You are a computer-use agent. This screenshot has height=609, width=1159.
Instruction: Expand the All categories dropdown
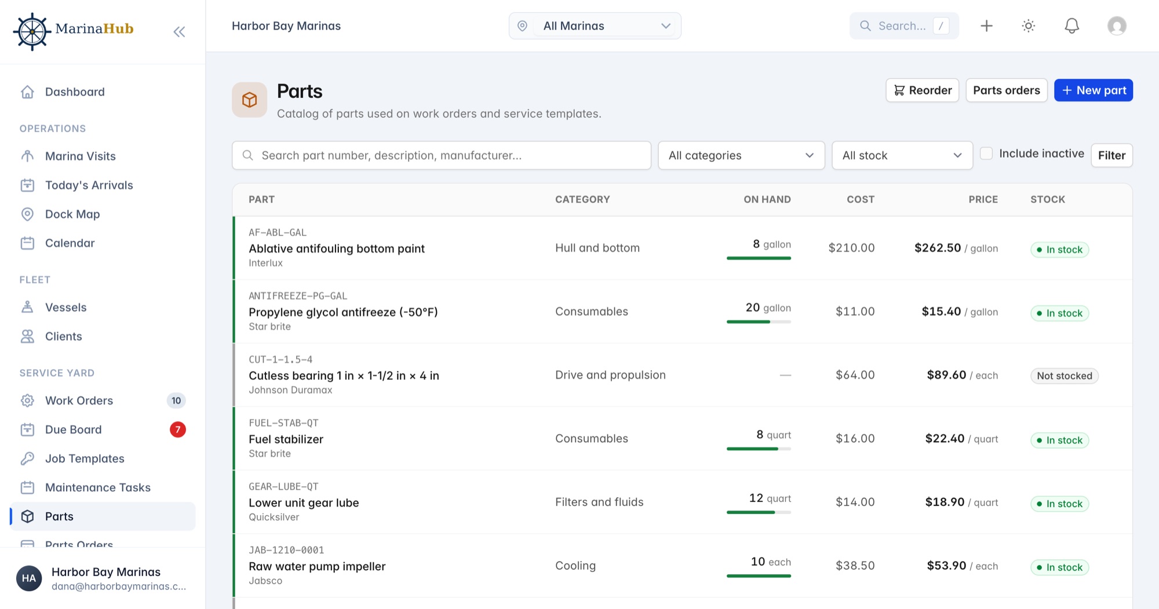tap(741, 155)
